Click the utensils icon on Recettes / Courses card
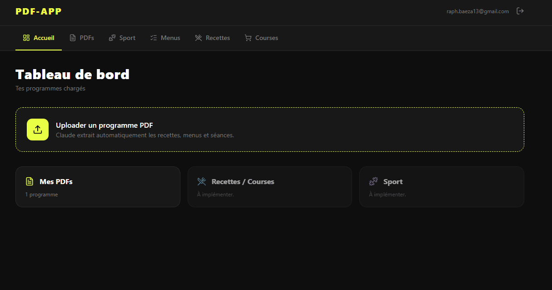 pyautogui.click(x=202, y=181)
